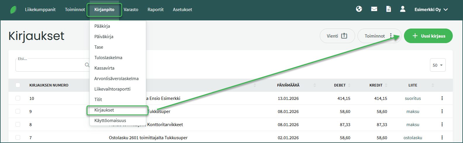The width and height of the screenshot is (463, 143).
Task: Click the document icon in header
Action: (x=388, y=9)
